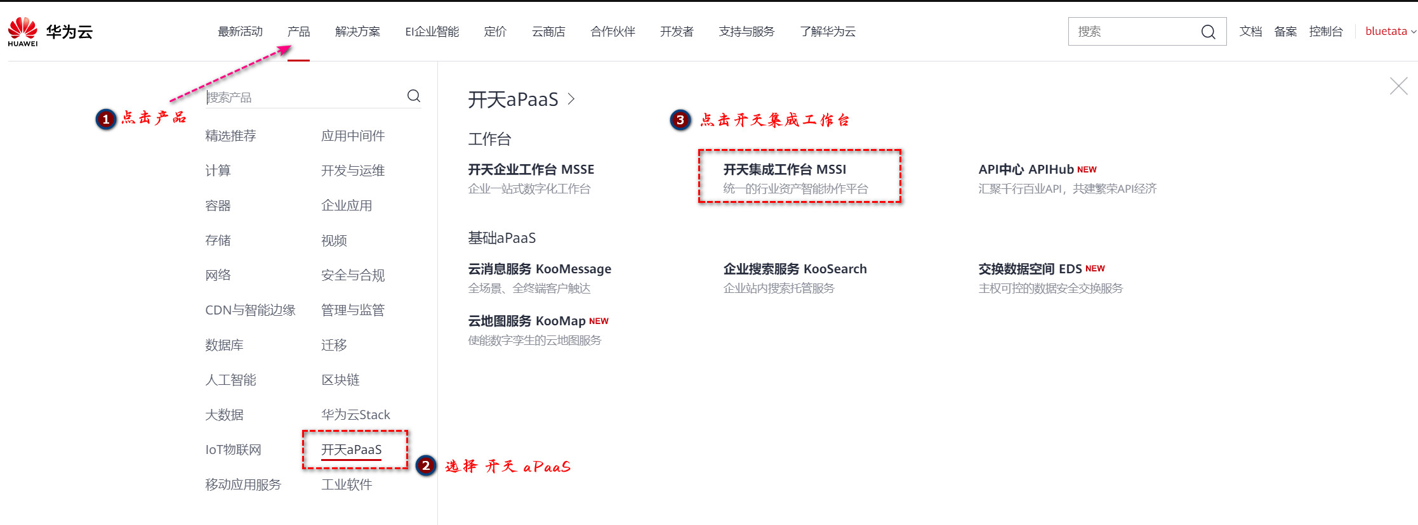
Task: Open 开天企业工作台 MSSE product
Action: [531, 169]
